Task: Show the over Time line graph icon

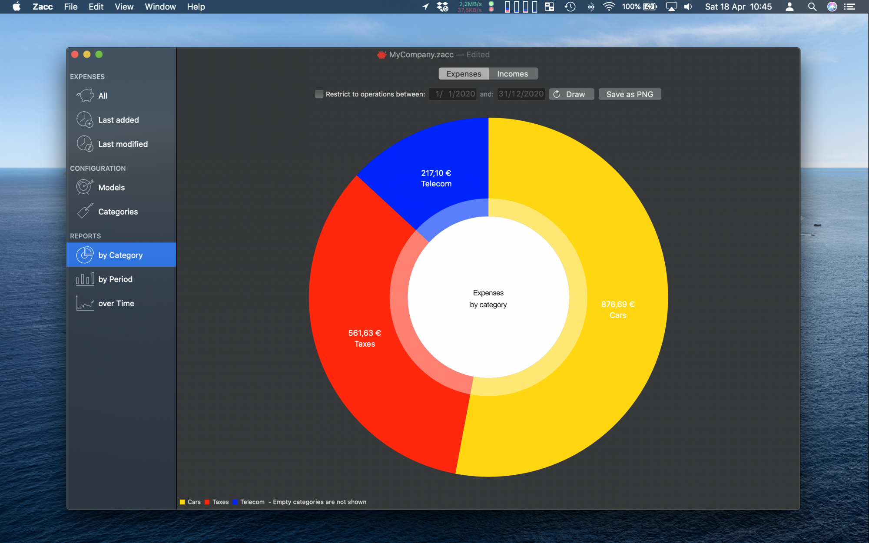Action: click(85, 303)
